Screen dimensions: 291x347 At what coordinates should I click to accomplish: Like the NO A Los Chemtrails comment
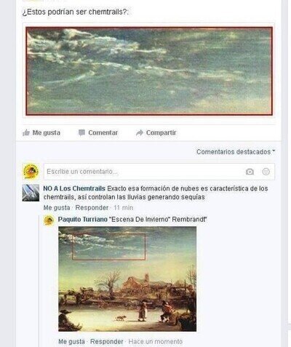(x=57, y=208)
